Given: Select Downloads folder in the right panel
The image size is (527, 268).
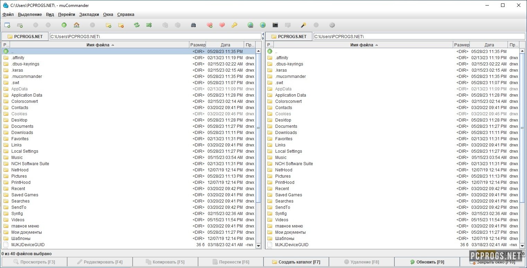Looking at the screenshot, I should [393, 133].
